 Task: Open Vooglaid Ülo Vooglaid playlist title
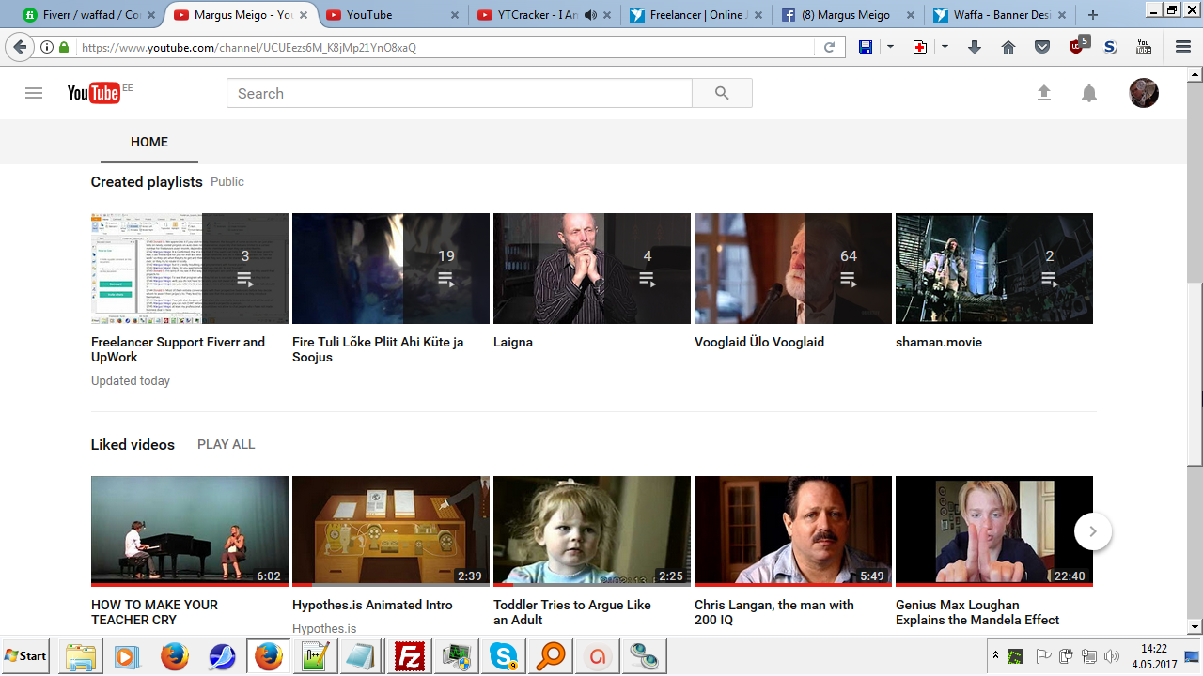pyautogui.click(x=759, y=342)
